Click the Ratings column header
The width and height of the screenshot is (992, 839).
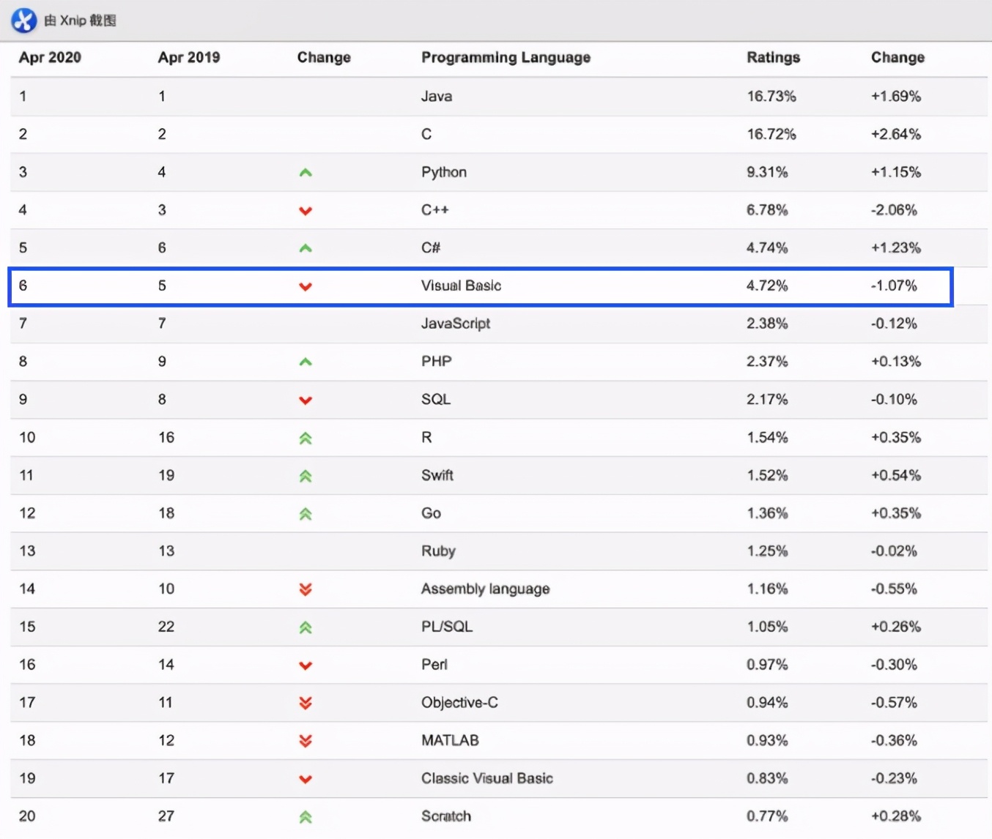pyautogui.click(x=773, y=57)
